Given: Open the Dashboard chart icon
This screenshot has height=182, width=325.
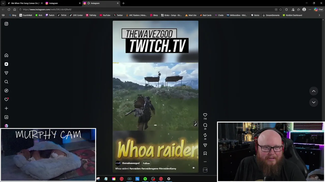Looking at the screenshot, I should point(6,117).
